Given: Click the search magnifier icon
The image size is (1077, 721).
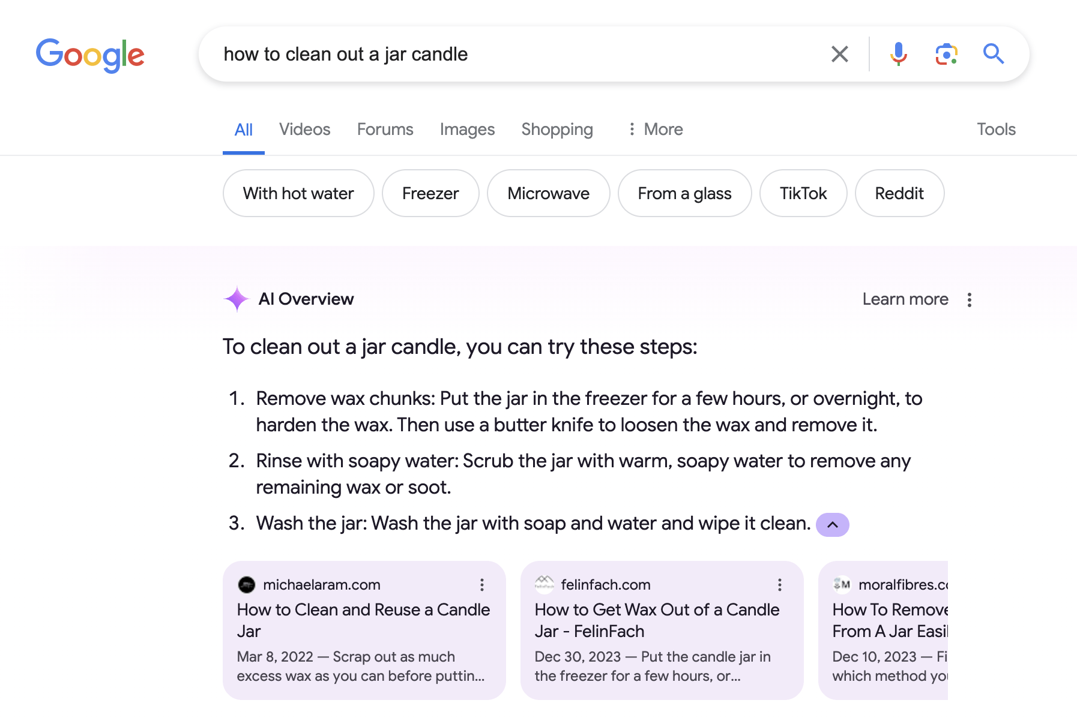Looking at the screenshot, I should pyautogui.click(x=994, y=54).
